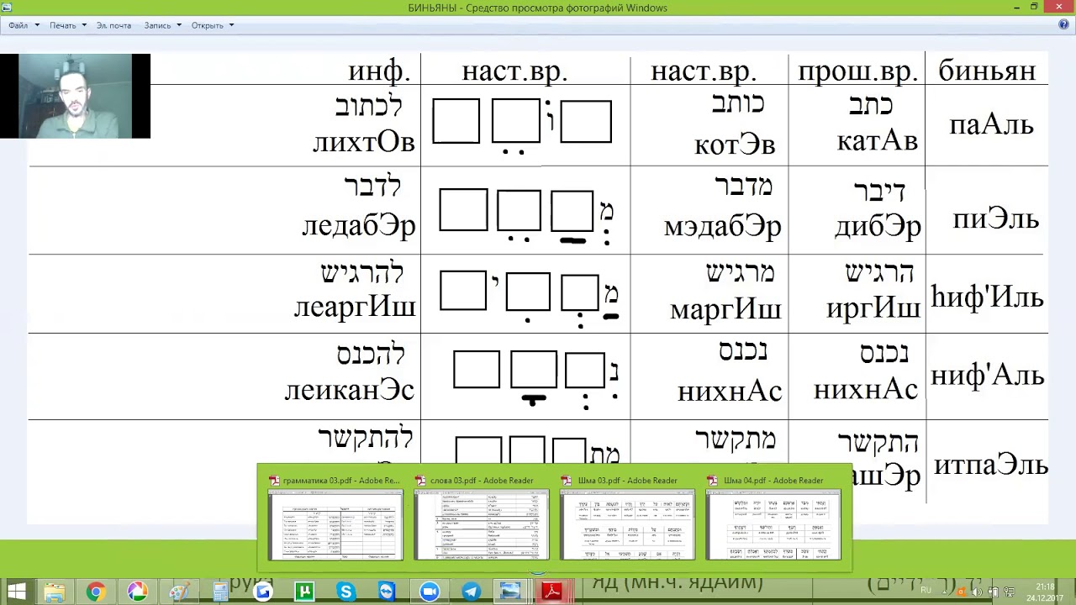The height and width of the screenshot is (605, 1076).
Task: Click the 'ниф'Аль' cell text
Action: [987, 376]
